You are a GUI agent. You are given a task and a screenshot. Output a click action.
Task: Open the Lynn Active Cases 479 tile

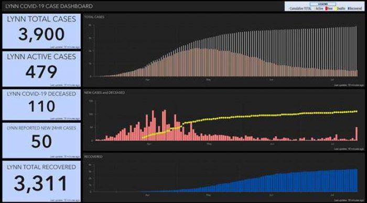[x=41, y=69]
